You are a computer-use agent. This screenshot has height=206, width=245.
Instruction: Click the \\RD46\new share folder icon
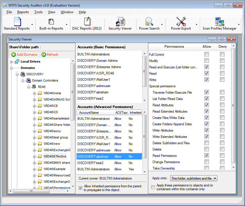[40, 144]
